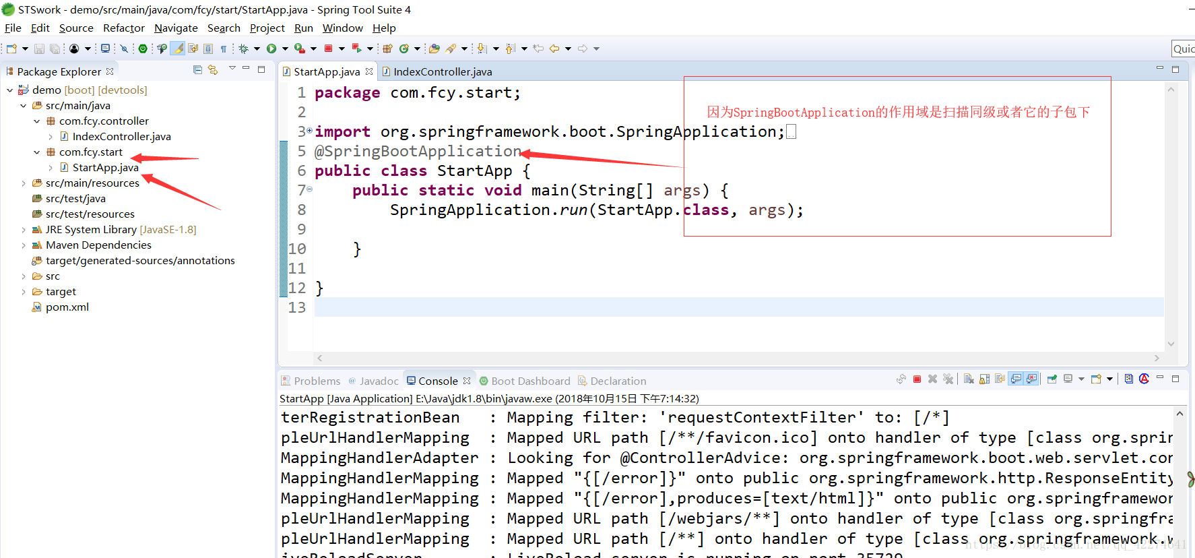Collapse the com.fcy.controller package node
The height and width of the screenshot is (558, 1195).
point(36,121)
